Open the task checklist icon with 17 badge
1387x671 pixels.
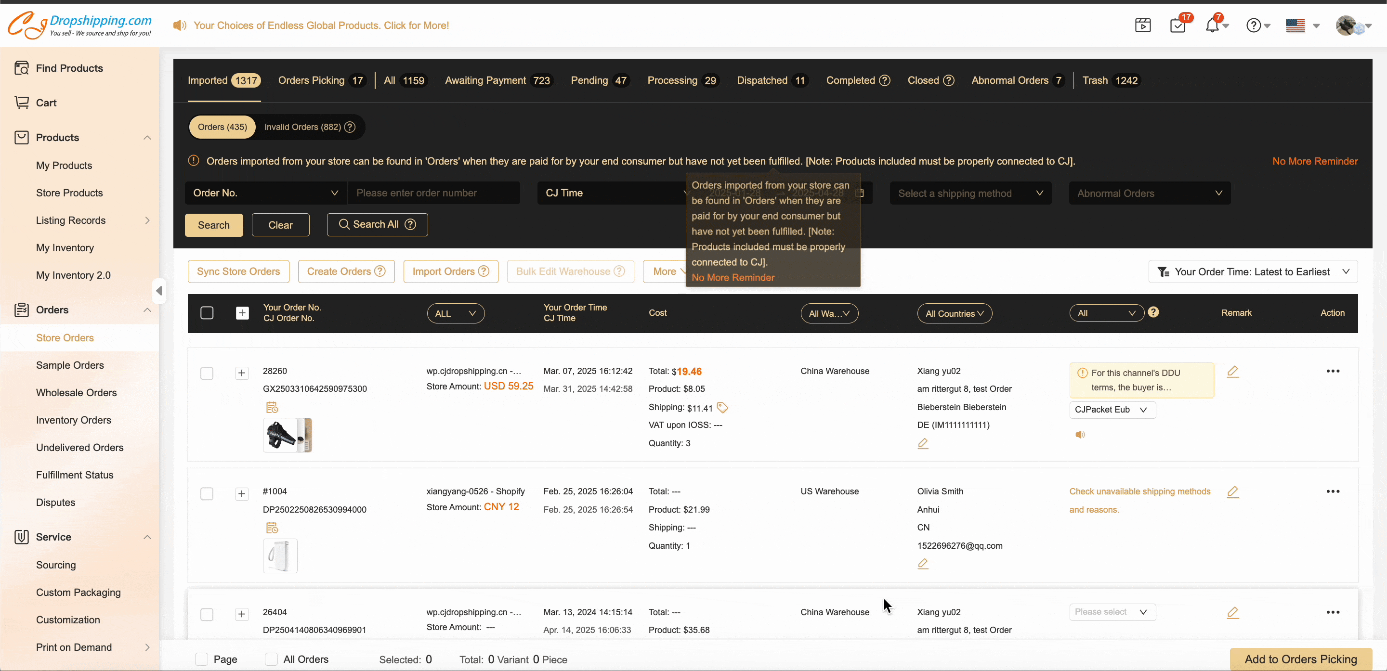(x=1178, y=26)
